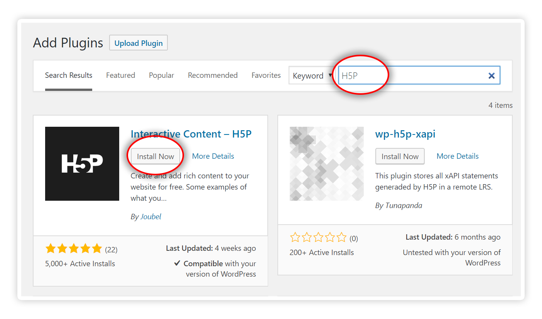The height and width of the screenshot is (319, 542).
Task: Install the Interactive Content – H5P plugin
Action: 155,156
